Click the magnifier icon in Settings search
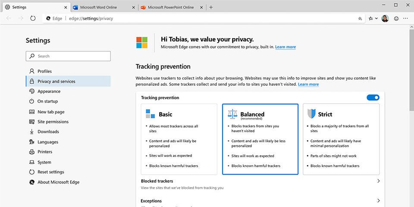414x207 pixels. 32,56
